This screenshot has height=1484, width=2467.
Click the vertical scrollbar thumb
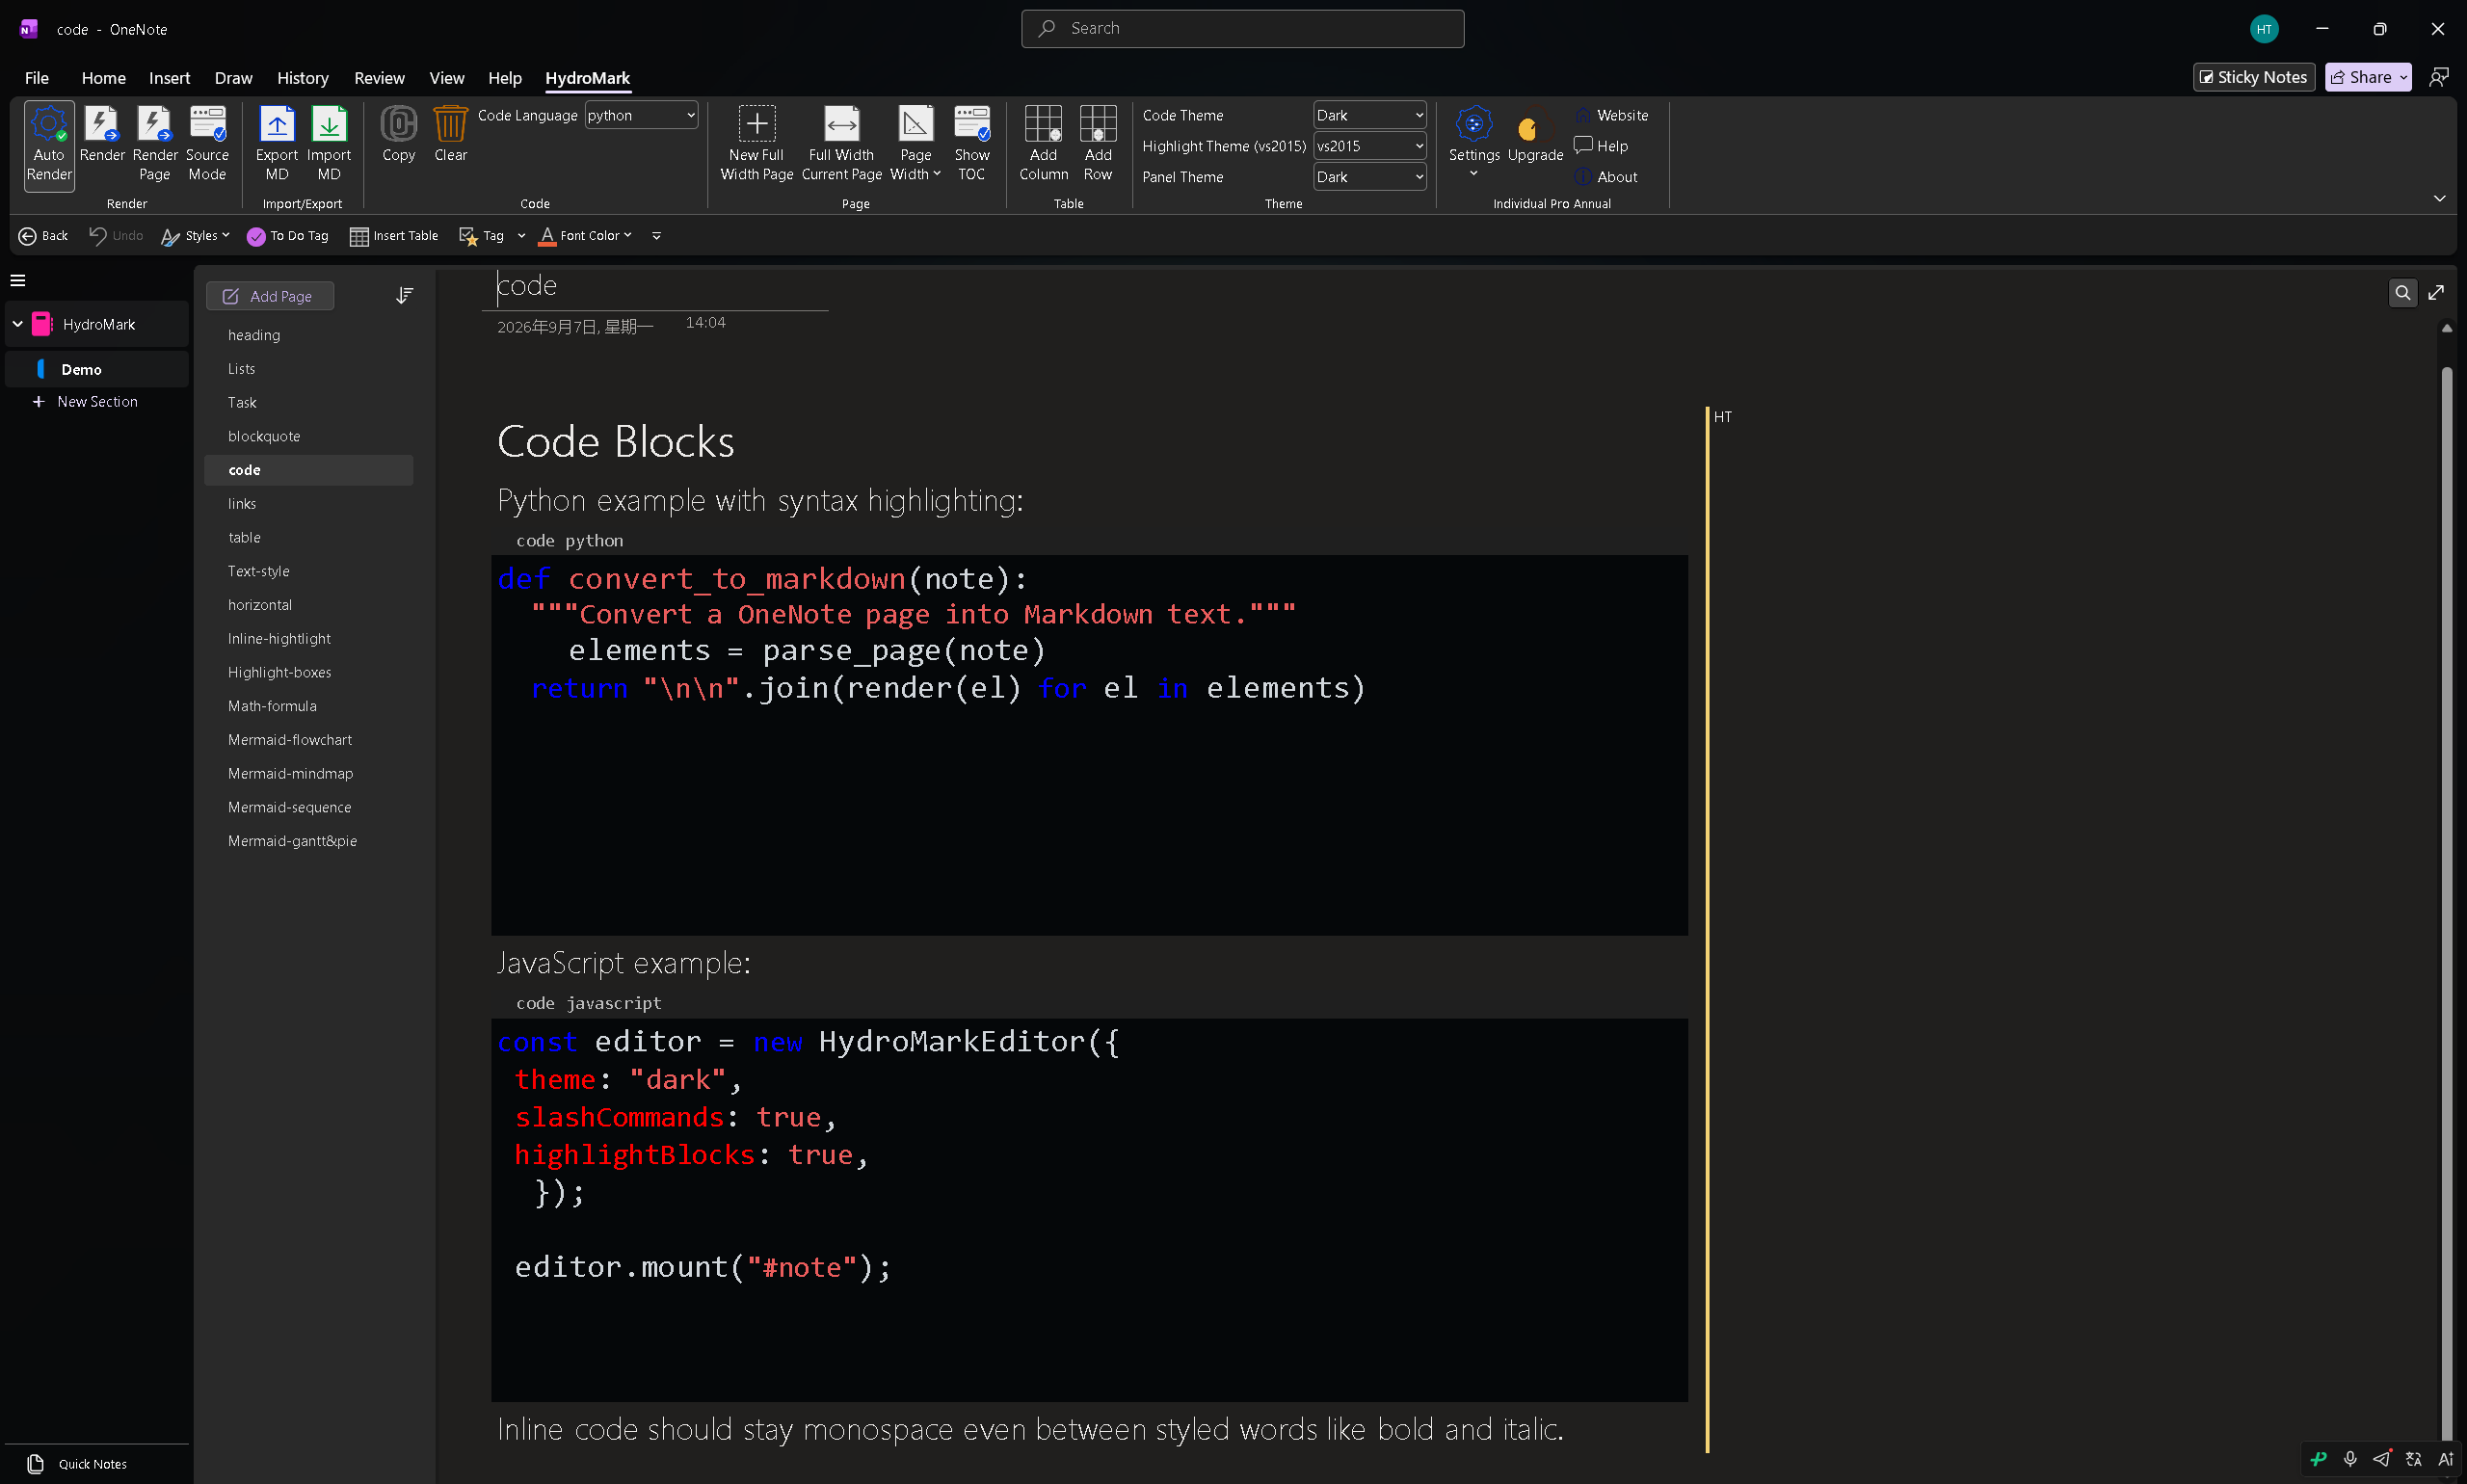tap(2446, 903)
